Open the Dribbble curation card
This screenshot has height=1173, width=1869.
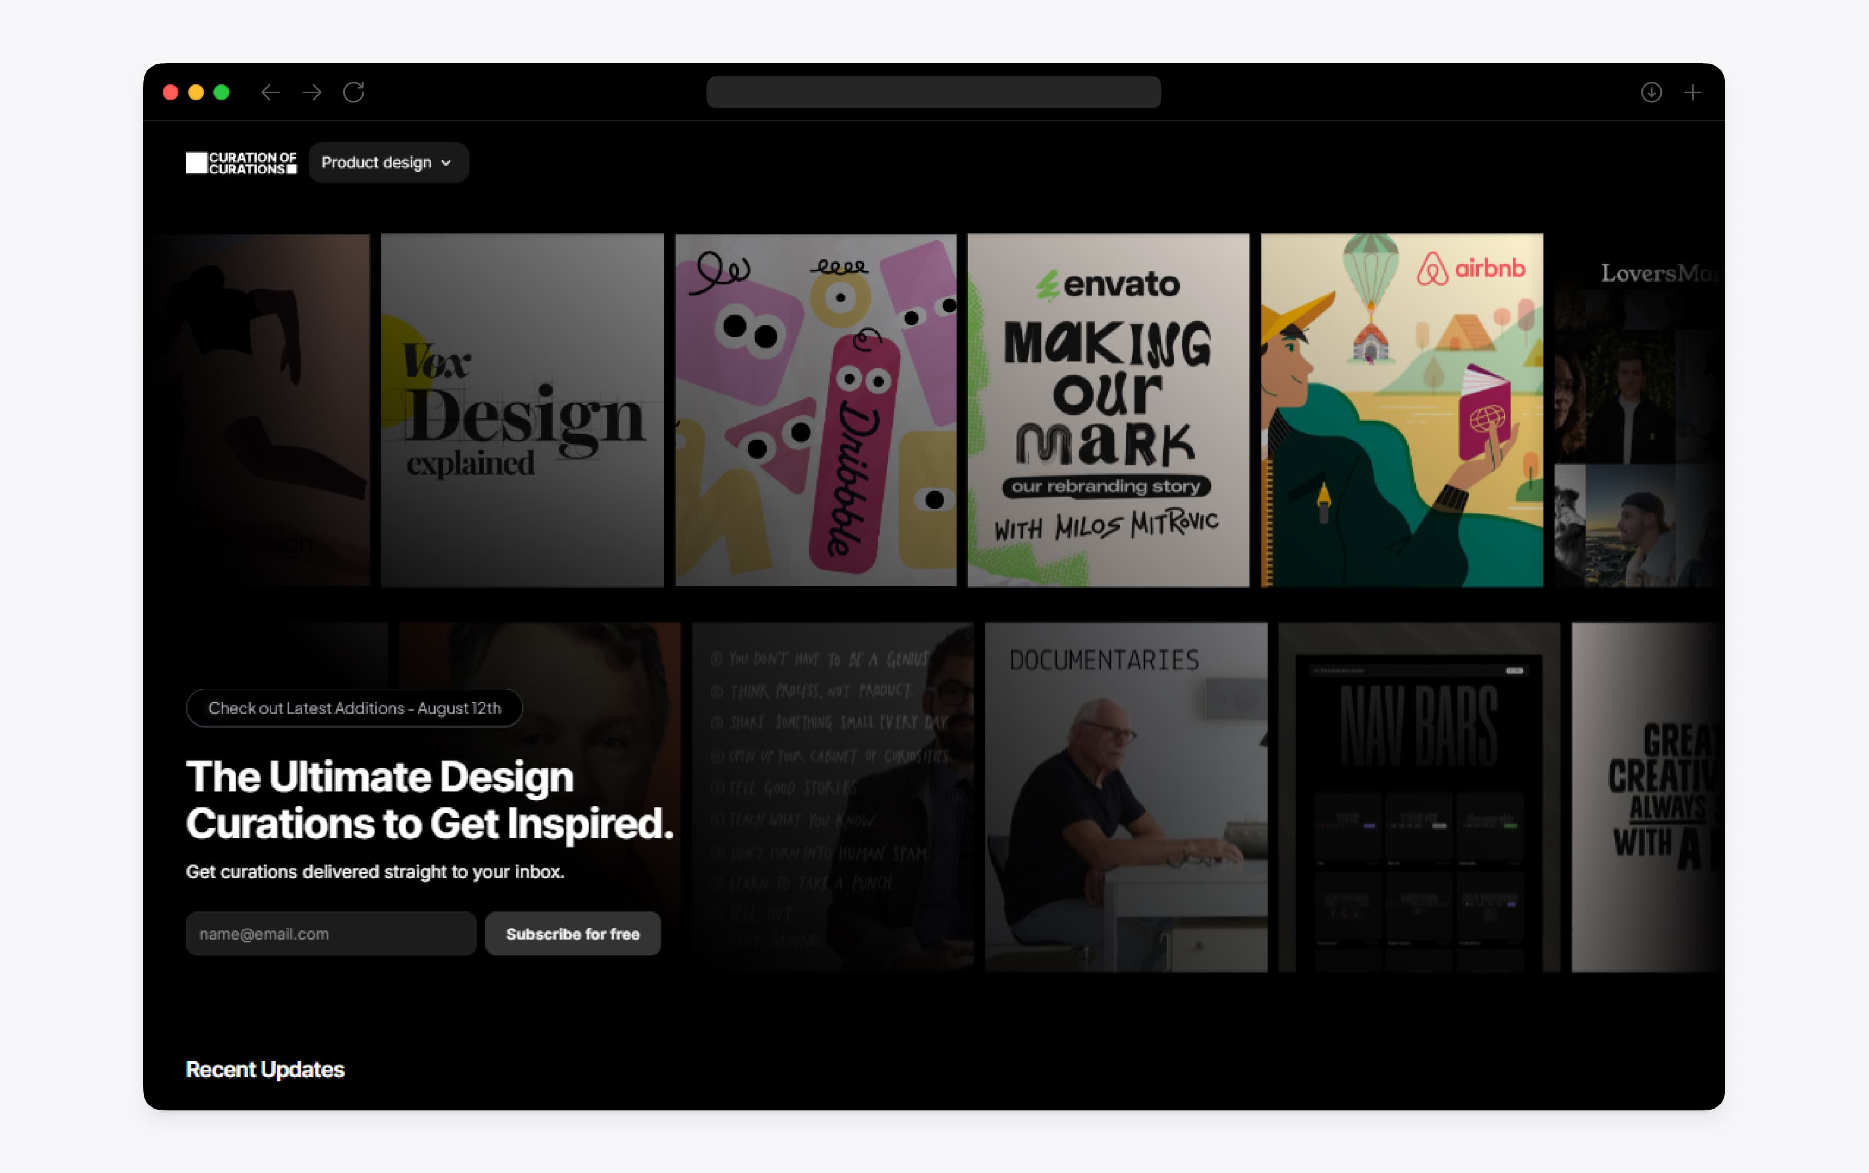tap(815, 410)
